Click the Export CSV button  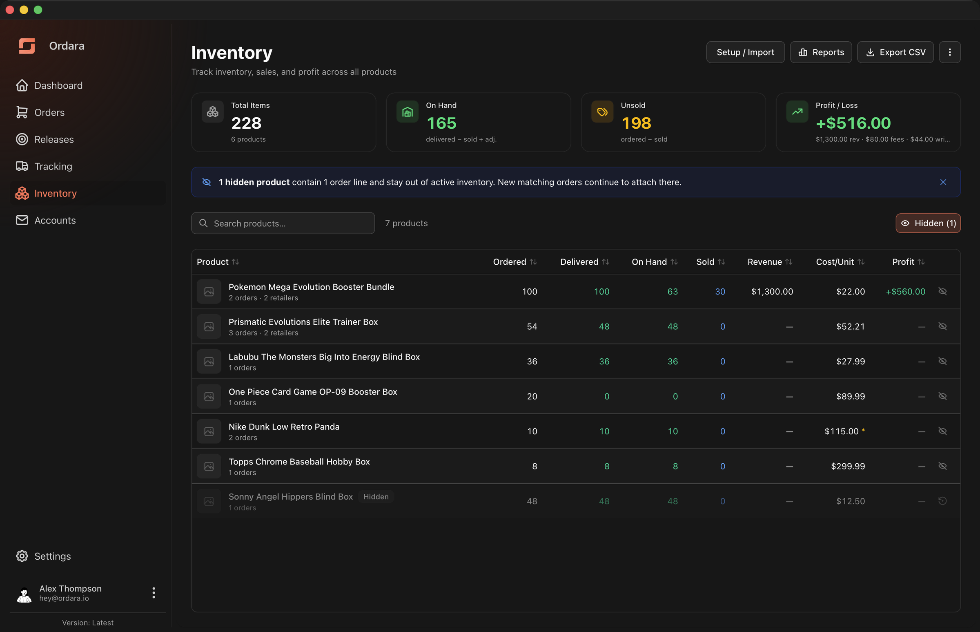coord(895,52)
